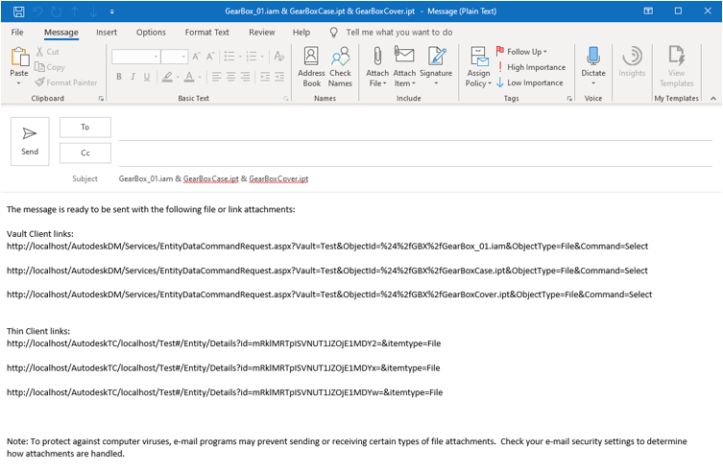The image size is (723, 471).
Task: Open the Help tab
Action: click(x=301, y=33)
